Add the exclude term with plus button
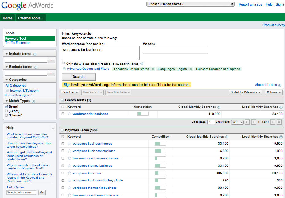The height and width of the screenshot is (198, 285). click(x=51, y=73)
